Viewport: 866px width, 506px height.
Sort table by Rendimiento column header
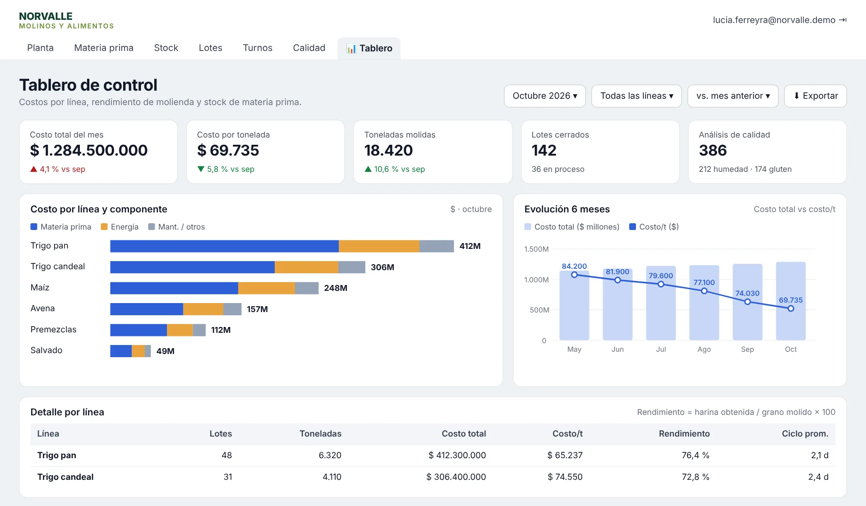point(684,434)
